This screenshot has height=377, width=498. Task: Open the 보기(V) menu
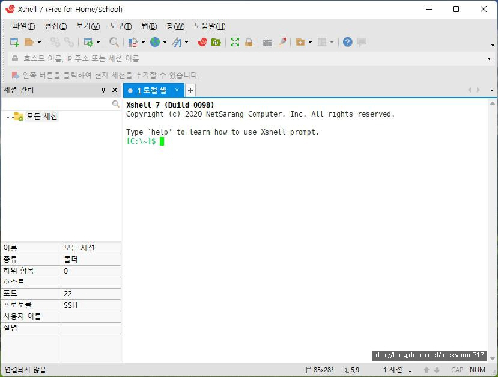[x=88, y=26]
